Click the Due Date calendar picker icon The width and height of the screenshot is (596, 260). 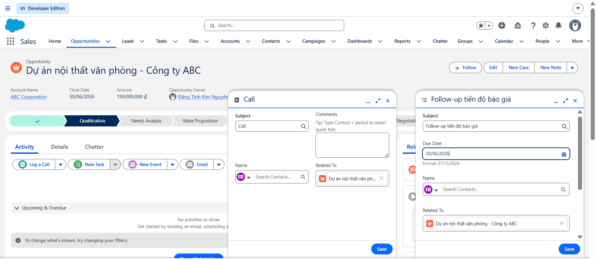click(564, 154)
